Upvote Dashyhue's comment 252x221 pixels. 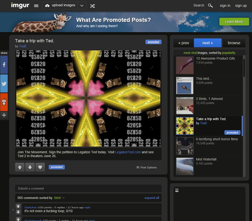[18, 206]
